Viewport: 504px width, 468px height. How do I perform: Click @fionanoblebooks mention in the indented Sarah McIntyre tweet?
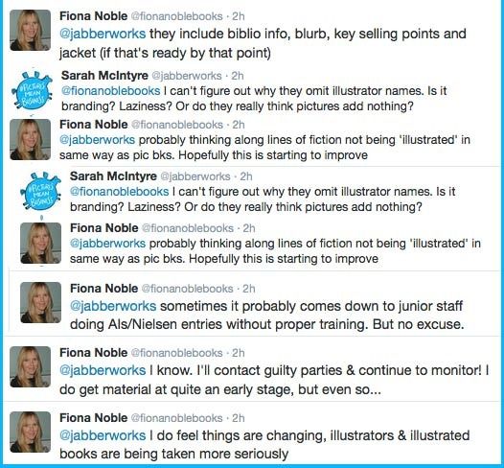tap(119, 192)
